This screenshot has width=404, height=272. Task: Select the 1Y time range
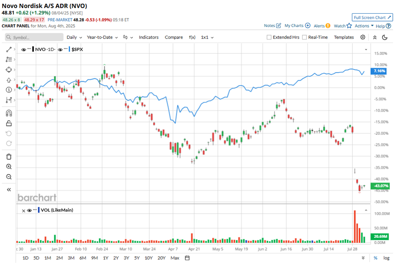(106, 258)
